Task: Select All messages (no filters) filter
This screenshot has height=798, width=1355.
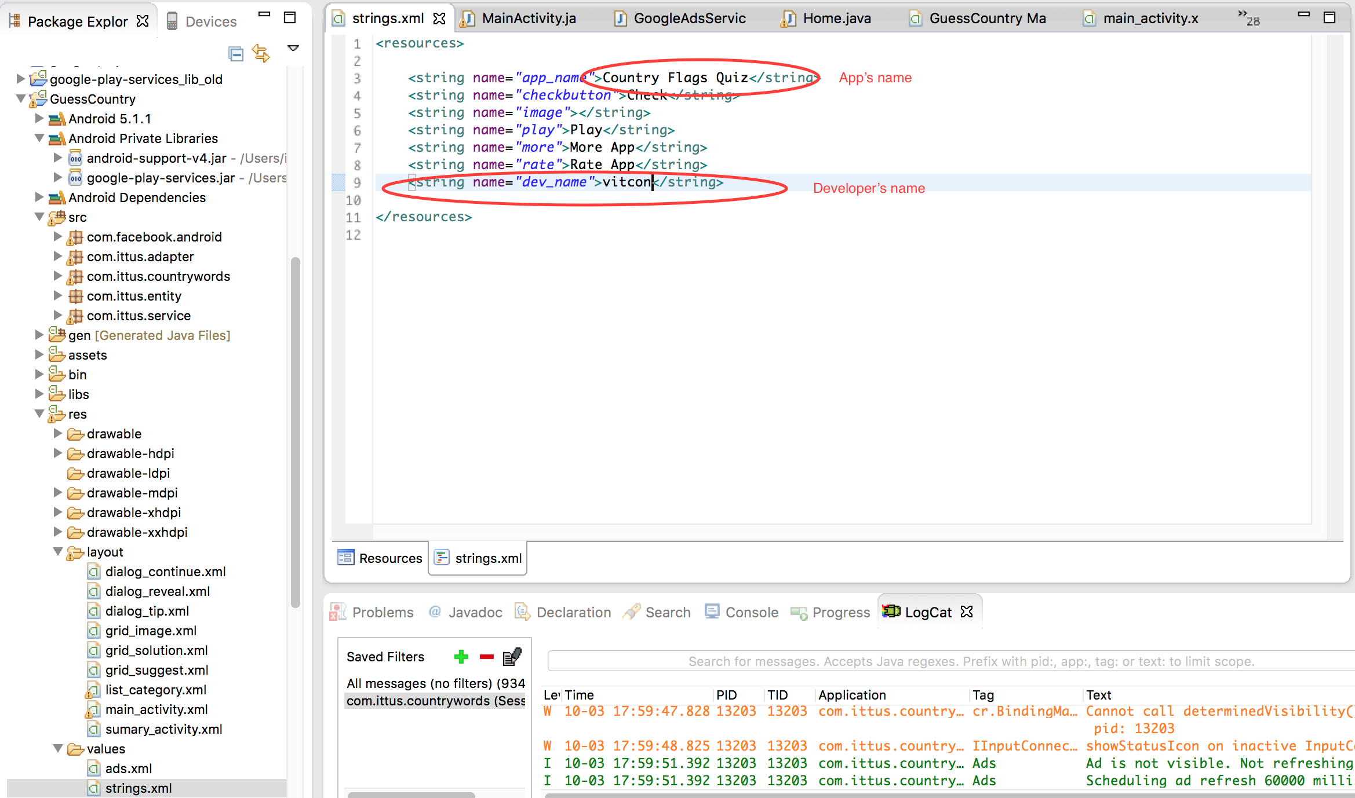Action: pos(435,683)
